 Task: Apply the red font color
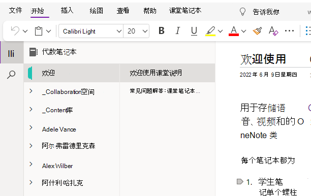pos(234,31)
